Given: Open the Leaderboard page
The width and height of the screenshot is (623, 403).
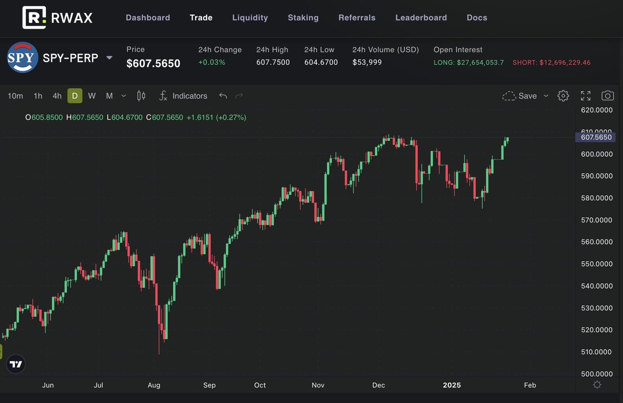Looking at the screenshot, I should [421, 17].
